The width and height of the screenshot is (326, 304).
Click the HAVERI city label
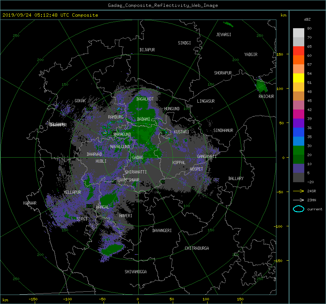(126, 216)
